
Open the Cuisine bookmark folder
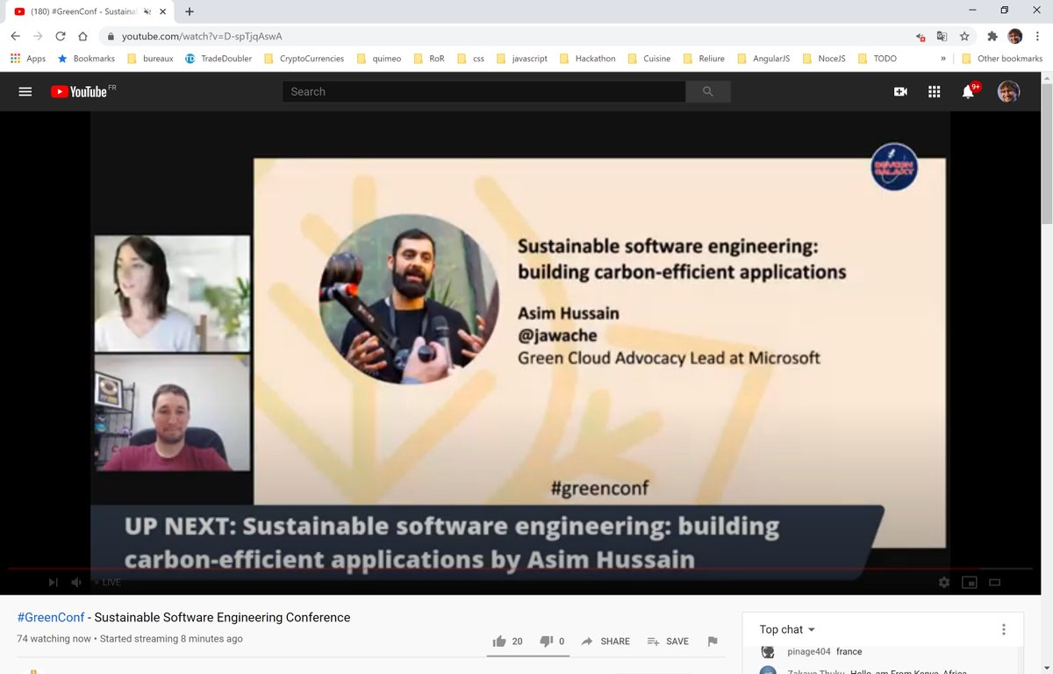click(x=648, y=59)
